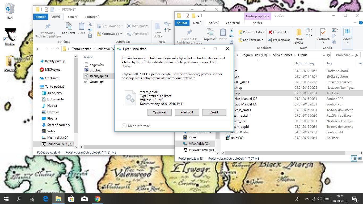
Task: Switch to Sdílení tab in PROPHET window
Action: (72, 17)
